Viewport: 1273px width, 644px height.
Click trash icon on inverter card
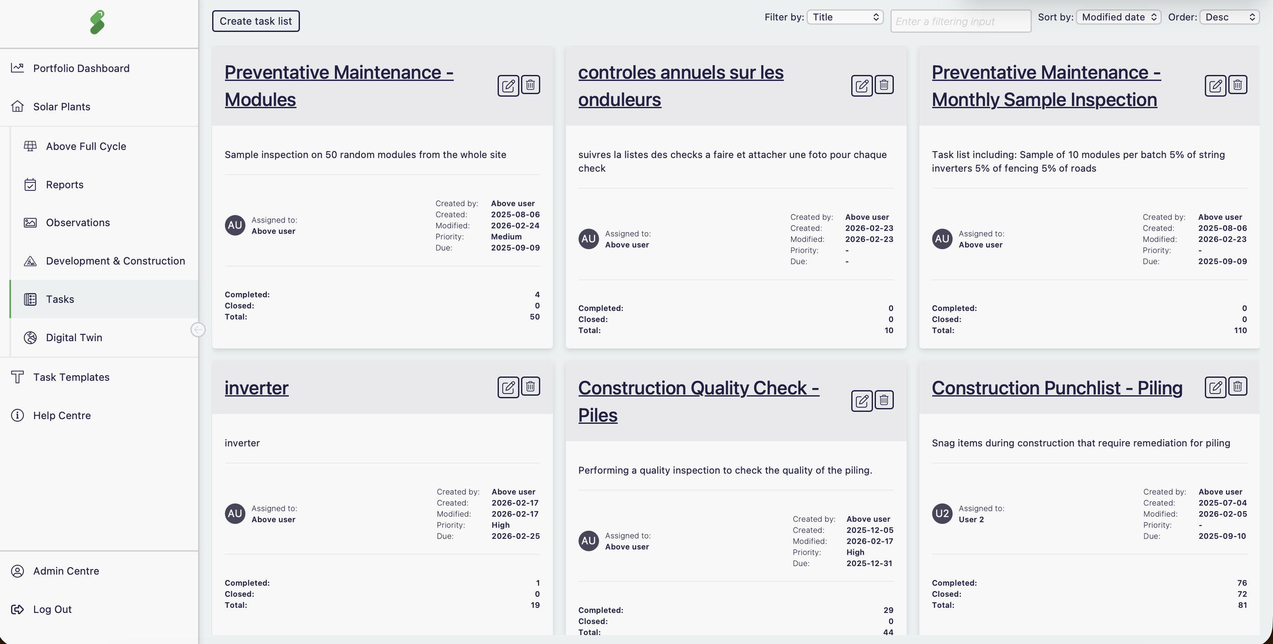530,386
